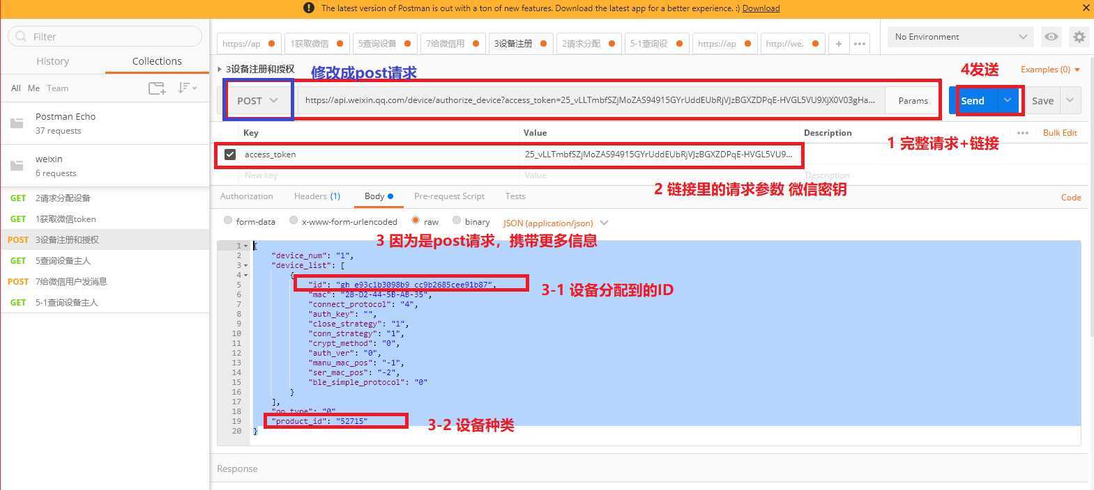
Task: Click the Params button
Action: (913, 100)
